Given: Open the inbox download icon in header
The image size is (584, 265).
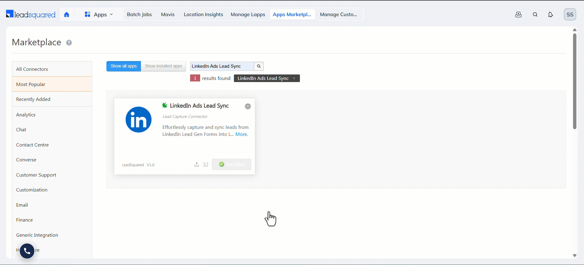Looking at the screenshot, I should 519,15.
